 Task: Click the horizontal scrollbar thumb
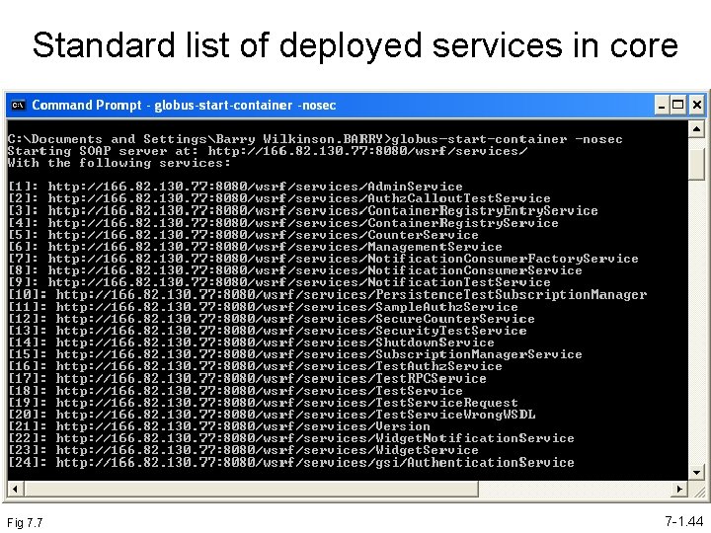point(251,489)
